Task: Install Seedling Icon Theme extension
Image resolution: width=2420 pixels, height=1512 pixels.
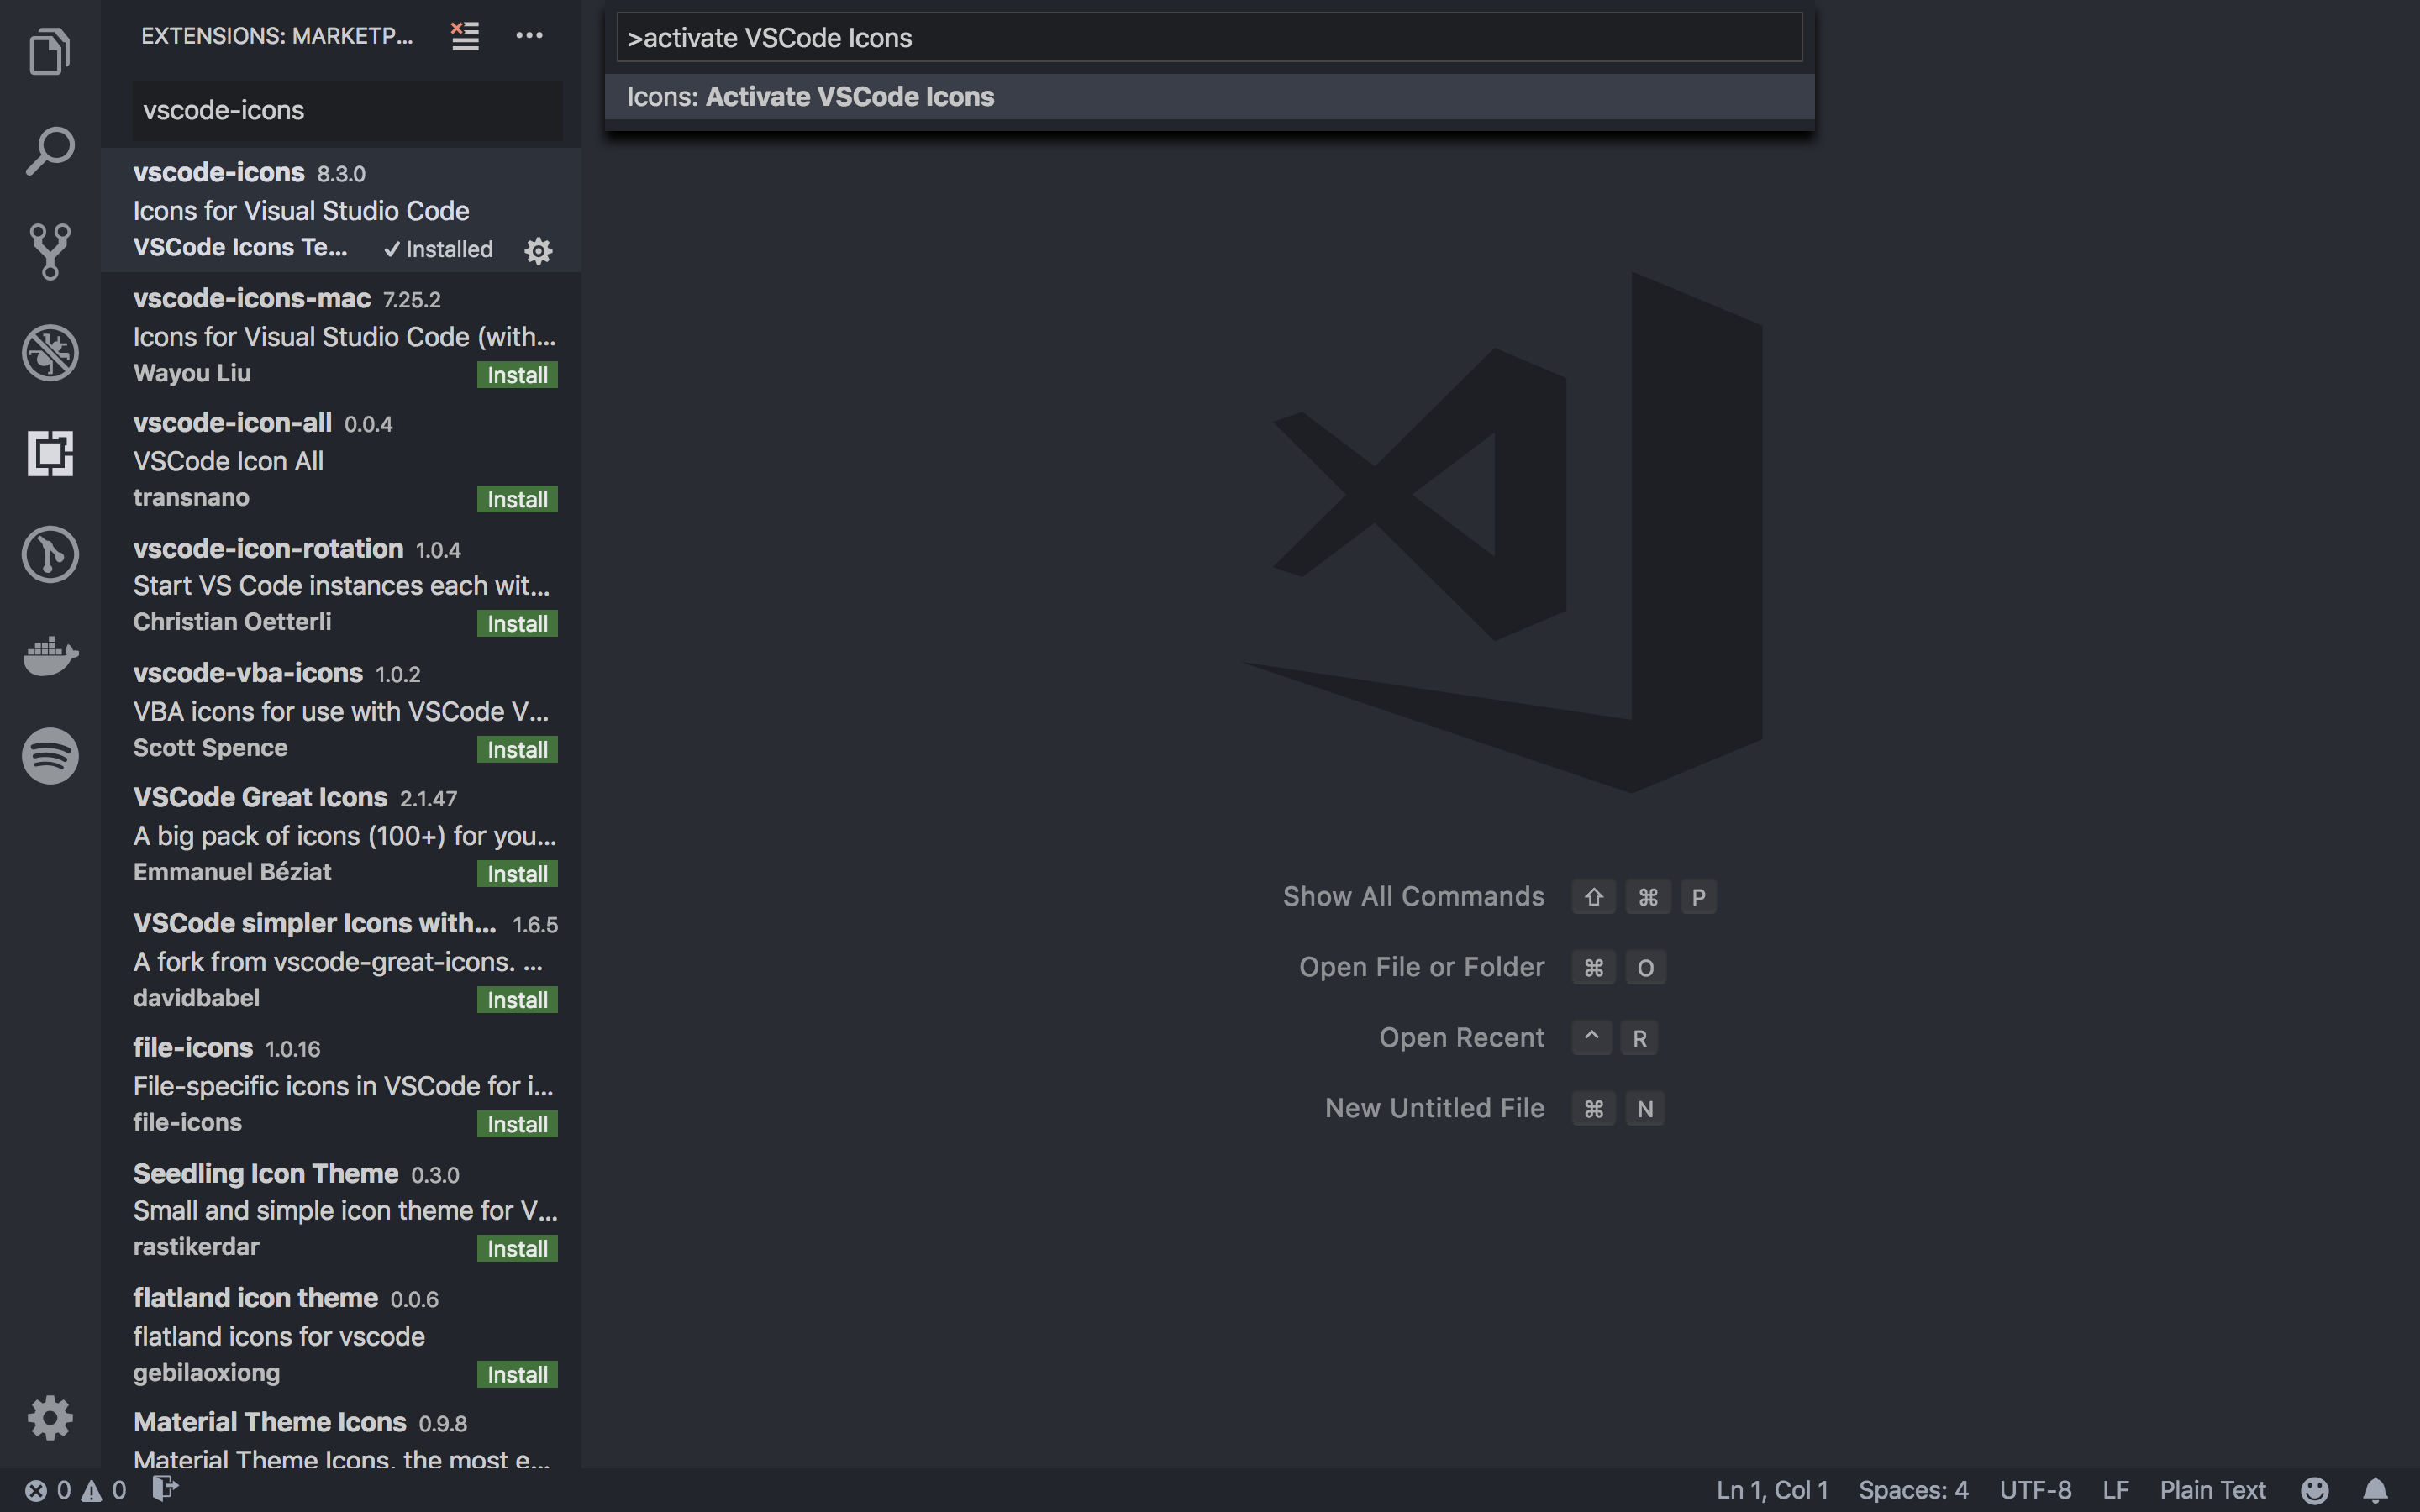Action: [x=517, y=1249]
